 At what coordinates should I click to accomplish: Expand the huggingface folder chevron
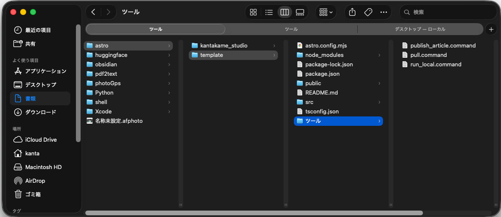point(169,55)
